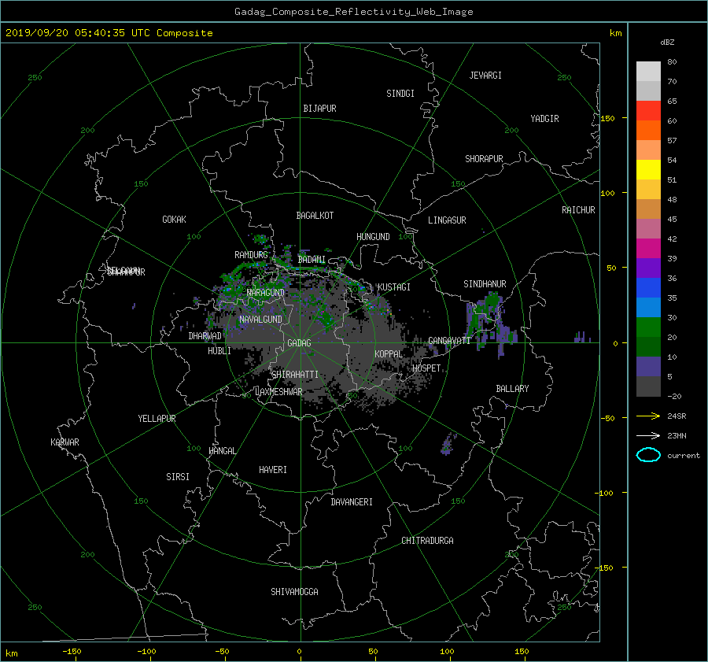Click the KARWAR city label
This screenshot has height=662, width=708.
[x=65, y=442]
